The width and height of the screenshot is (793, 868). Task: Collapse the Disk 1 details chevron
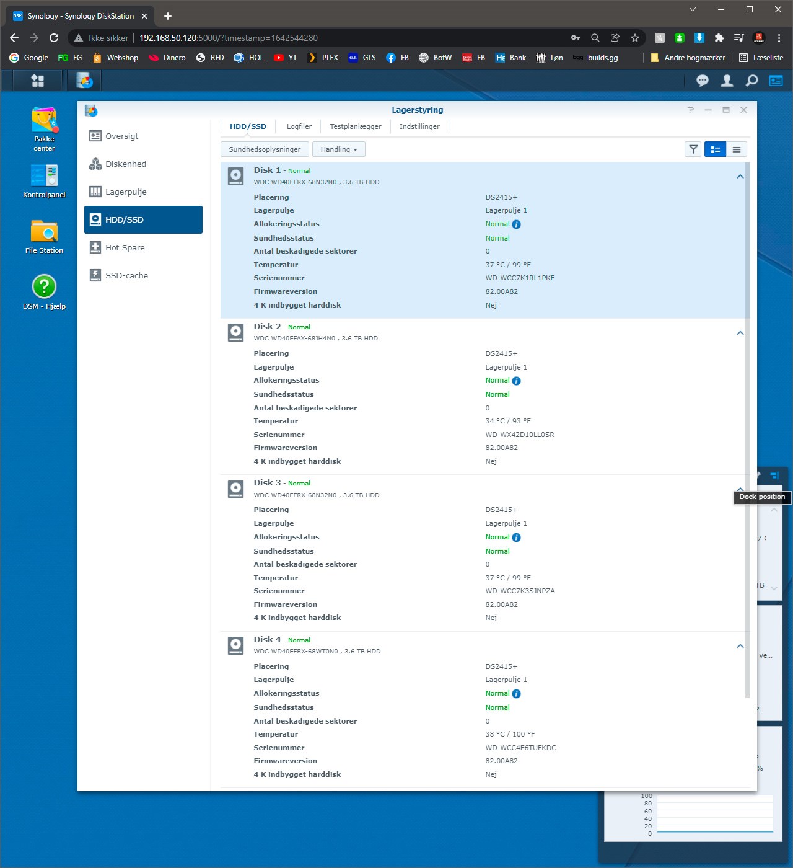point(740,177)
